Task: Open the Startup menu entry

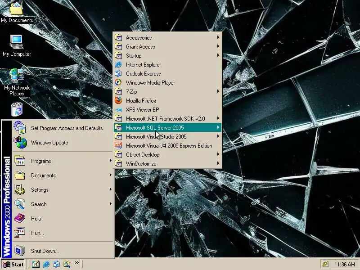Action: 167,55
